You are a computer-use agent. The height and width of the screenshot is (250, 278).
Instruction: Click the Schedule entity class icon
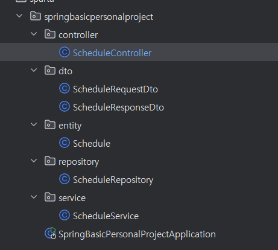[65, 143]
